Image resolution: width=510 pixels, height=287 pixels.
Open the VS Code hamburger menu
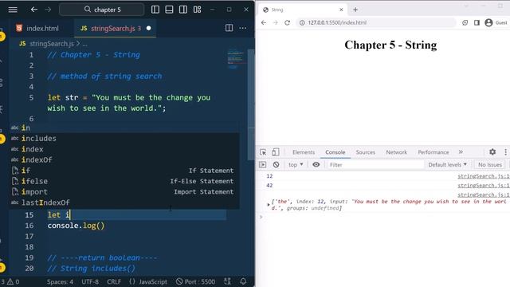pos(13,10)
